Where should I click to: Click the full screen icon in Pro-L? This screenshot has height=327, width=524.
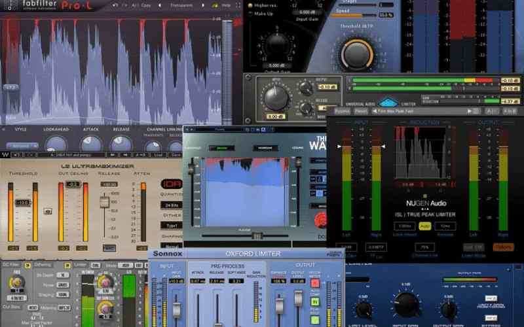click(238, 5)
